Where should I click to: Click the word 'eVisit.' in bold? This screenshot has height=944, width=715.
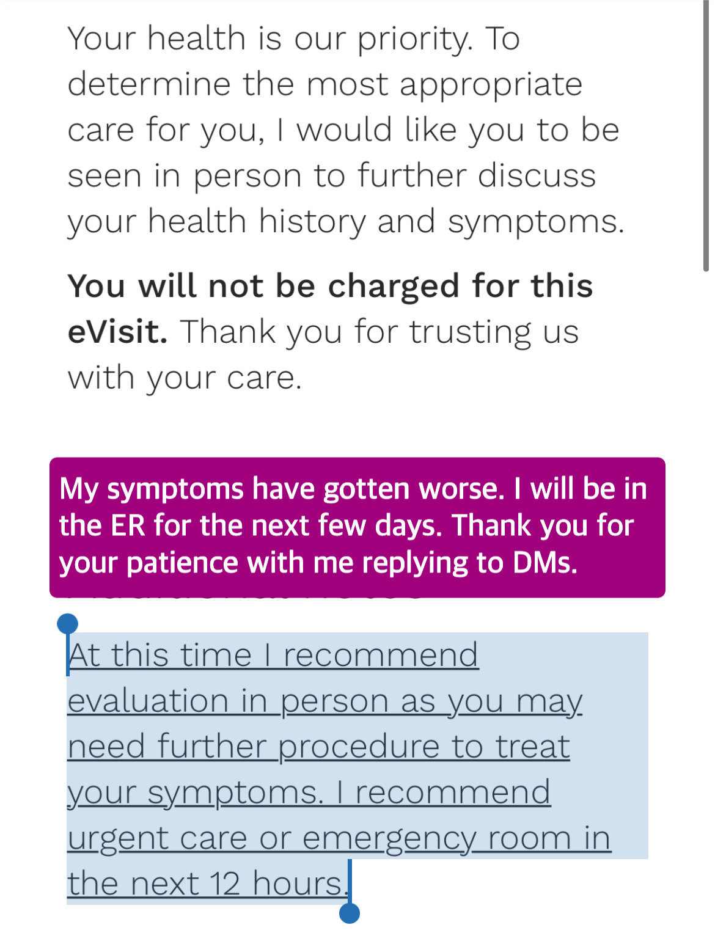pyautogui.click(x=117, y=332)
